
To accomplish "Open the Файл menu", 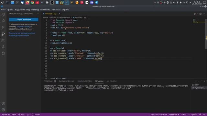I will [x=3, y=10].
